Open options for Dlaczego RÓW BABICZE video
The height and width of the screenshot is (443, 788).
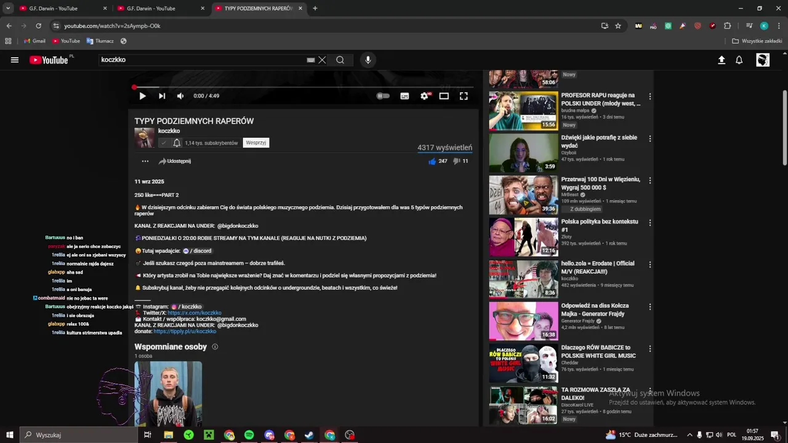[x=649, y=348]
